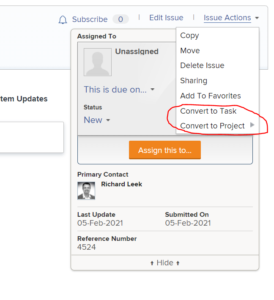The width and height of the screenshot is (274, 300).
Task: Click the unassigned user avatar placeholder
Action: tap(98, 62)
